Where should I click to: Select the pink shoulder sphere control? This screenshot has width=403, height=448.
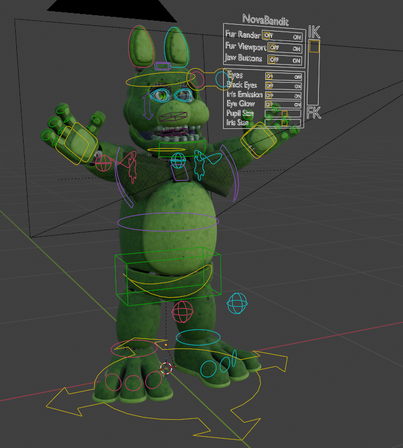pyautogui.click(x=103, y=163)
